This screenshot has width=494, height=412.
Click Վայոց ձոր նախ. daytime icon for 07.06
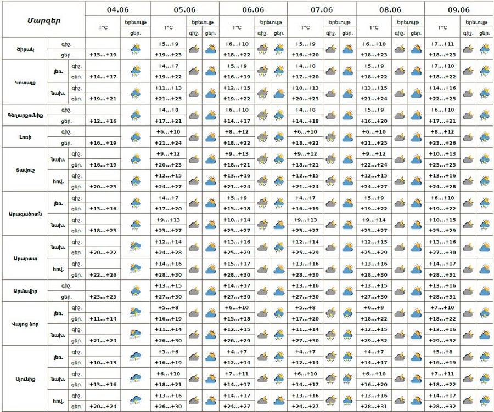(347, 335)
